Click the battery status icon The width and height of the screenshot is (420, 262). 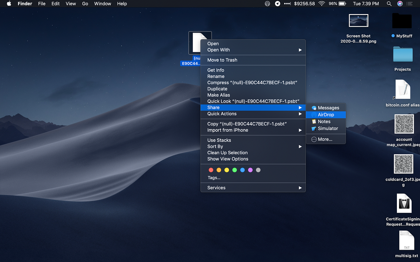[342, 4]
